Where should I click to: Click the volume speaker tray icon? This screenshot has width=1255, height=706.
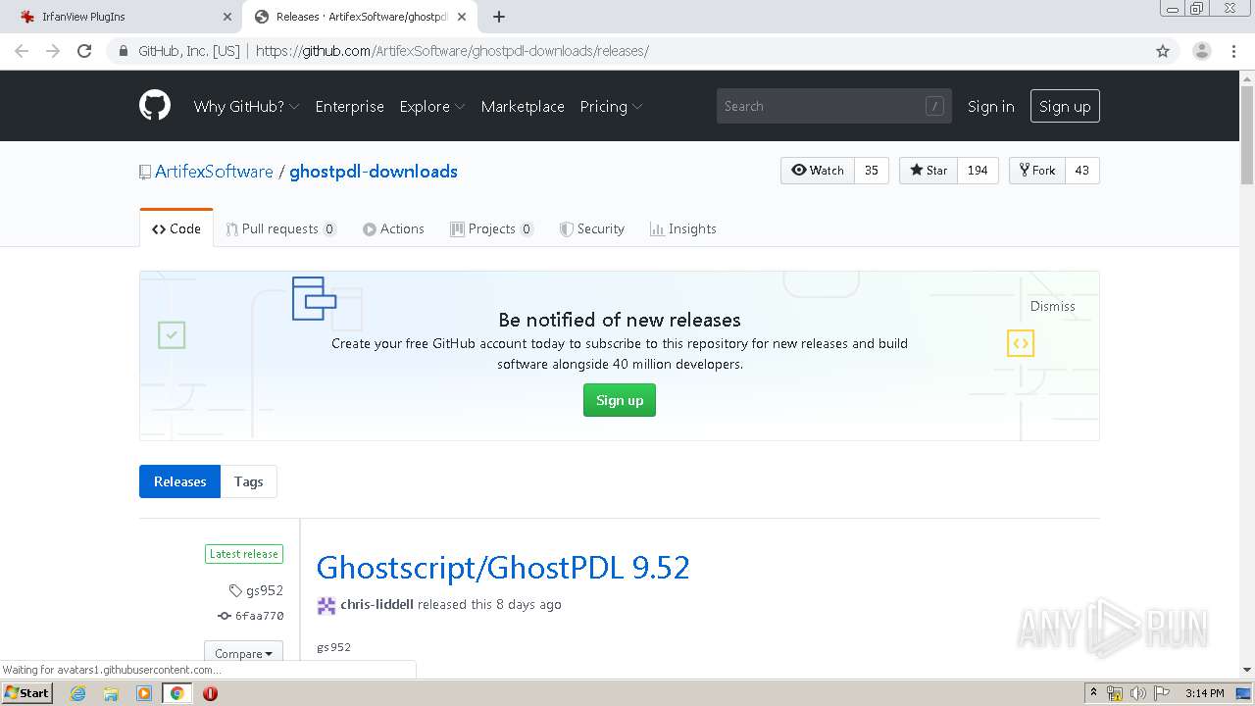tap(1137, 693)
